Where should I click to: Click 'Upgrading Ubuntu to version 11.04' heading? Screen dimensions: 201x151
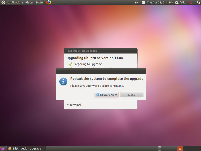click(x=94, y=58)
